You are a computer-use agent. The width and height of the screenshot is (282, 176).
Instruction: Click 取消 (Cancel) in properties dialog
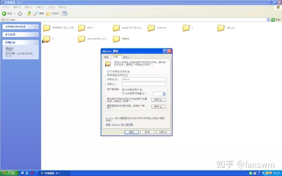[x=147, y=132]
